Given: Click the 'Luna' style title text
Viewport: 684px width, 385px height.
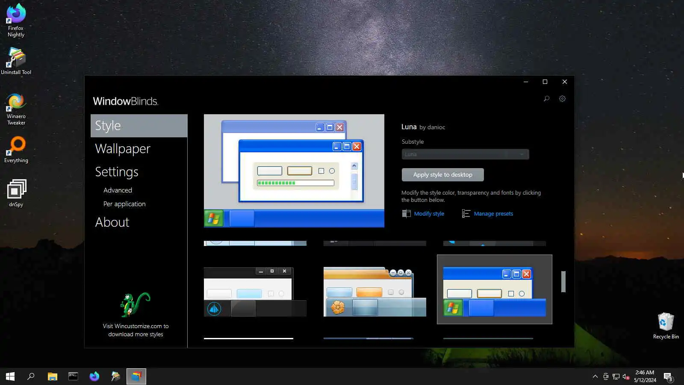Looking at the screenshot, I should pyautogui.click(x=409, y=127).
